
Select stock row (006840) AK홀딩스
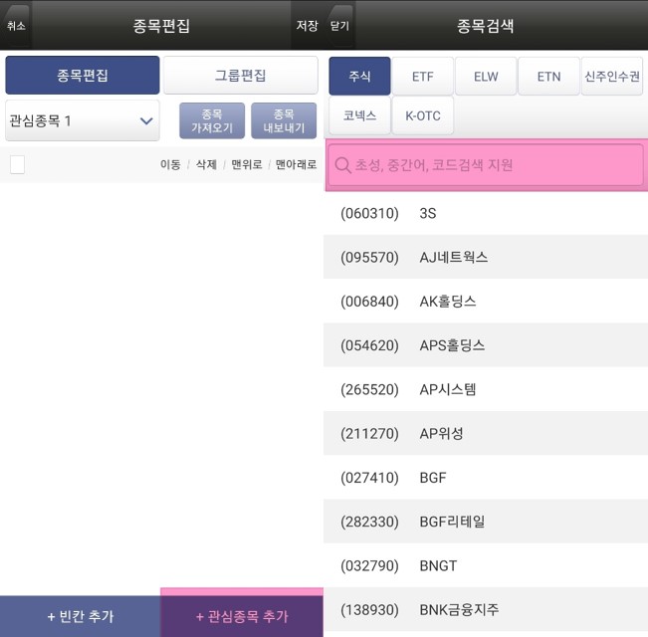[486, 302]
